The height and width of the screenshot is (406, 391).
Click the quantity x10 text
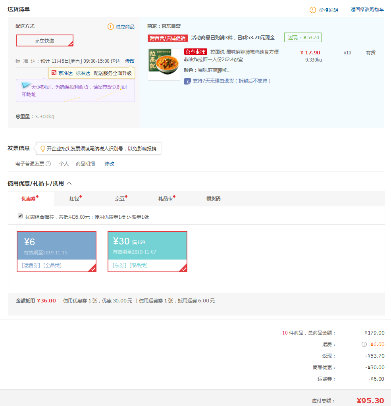coord(347,52)
